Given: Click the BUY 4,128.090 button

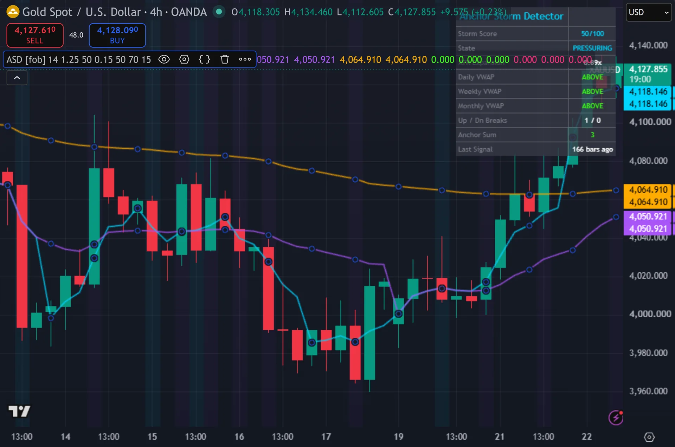Looking at the screenshot, I should click(117, 35).
